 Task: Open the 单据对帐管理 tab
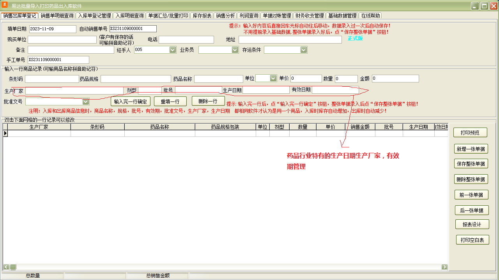tap(277, 16)
